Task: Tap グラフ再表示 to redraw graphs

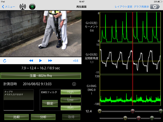Action: pos(141,7)
